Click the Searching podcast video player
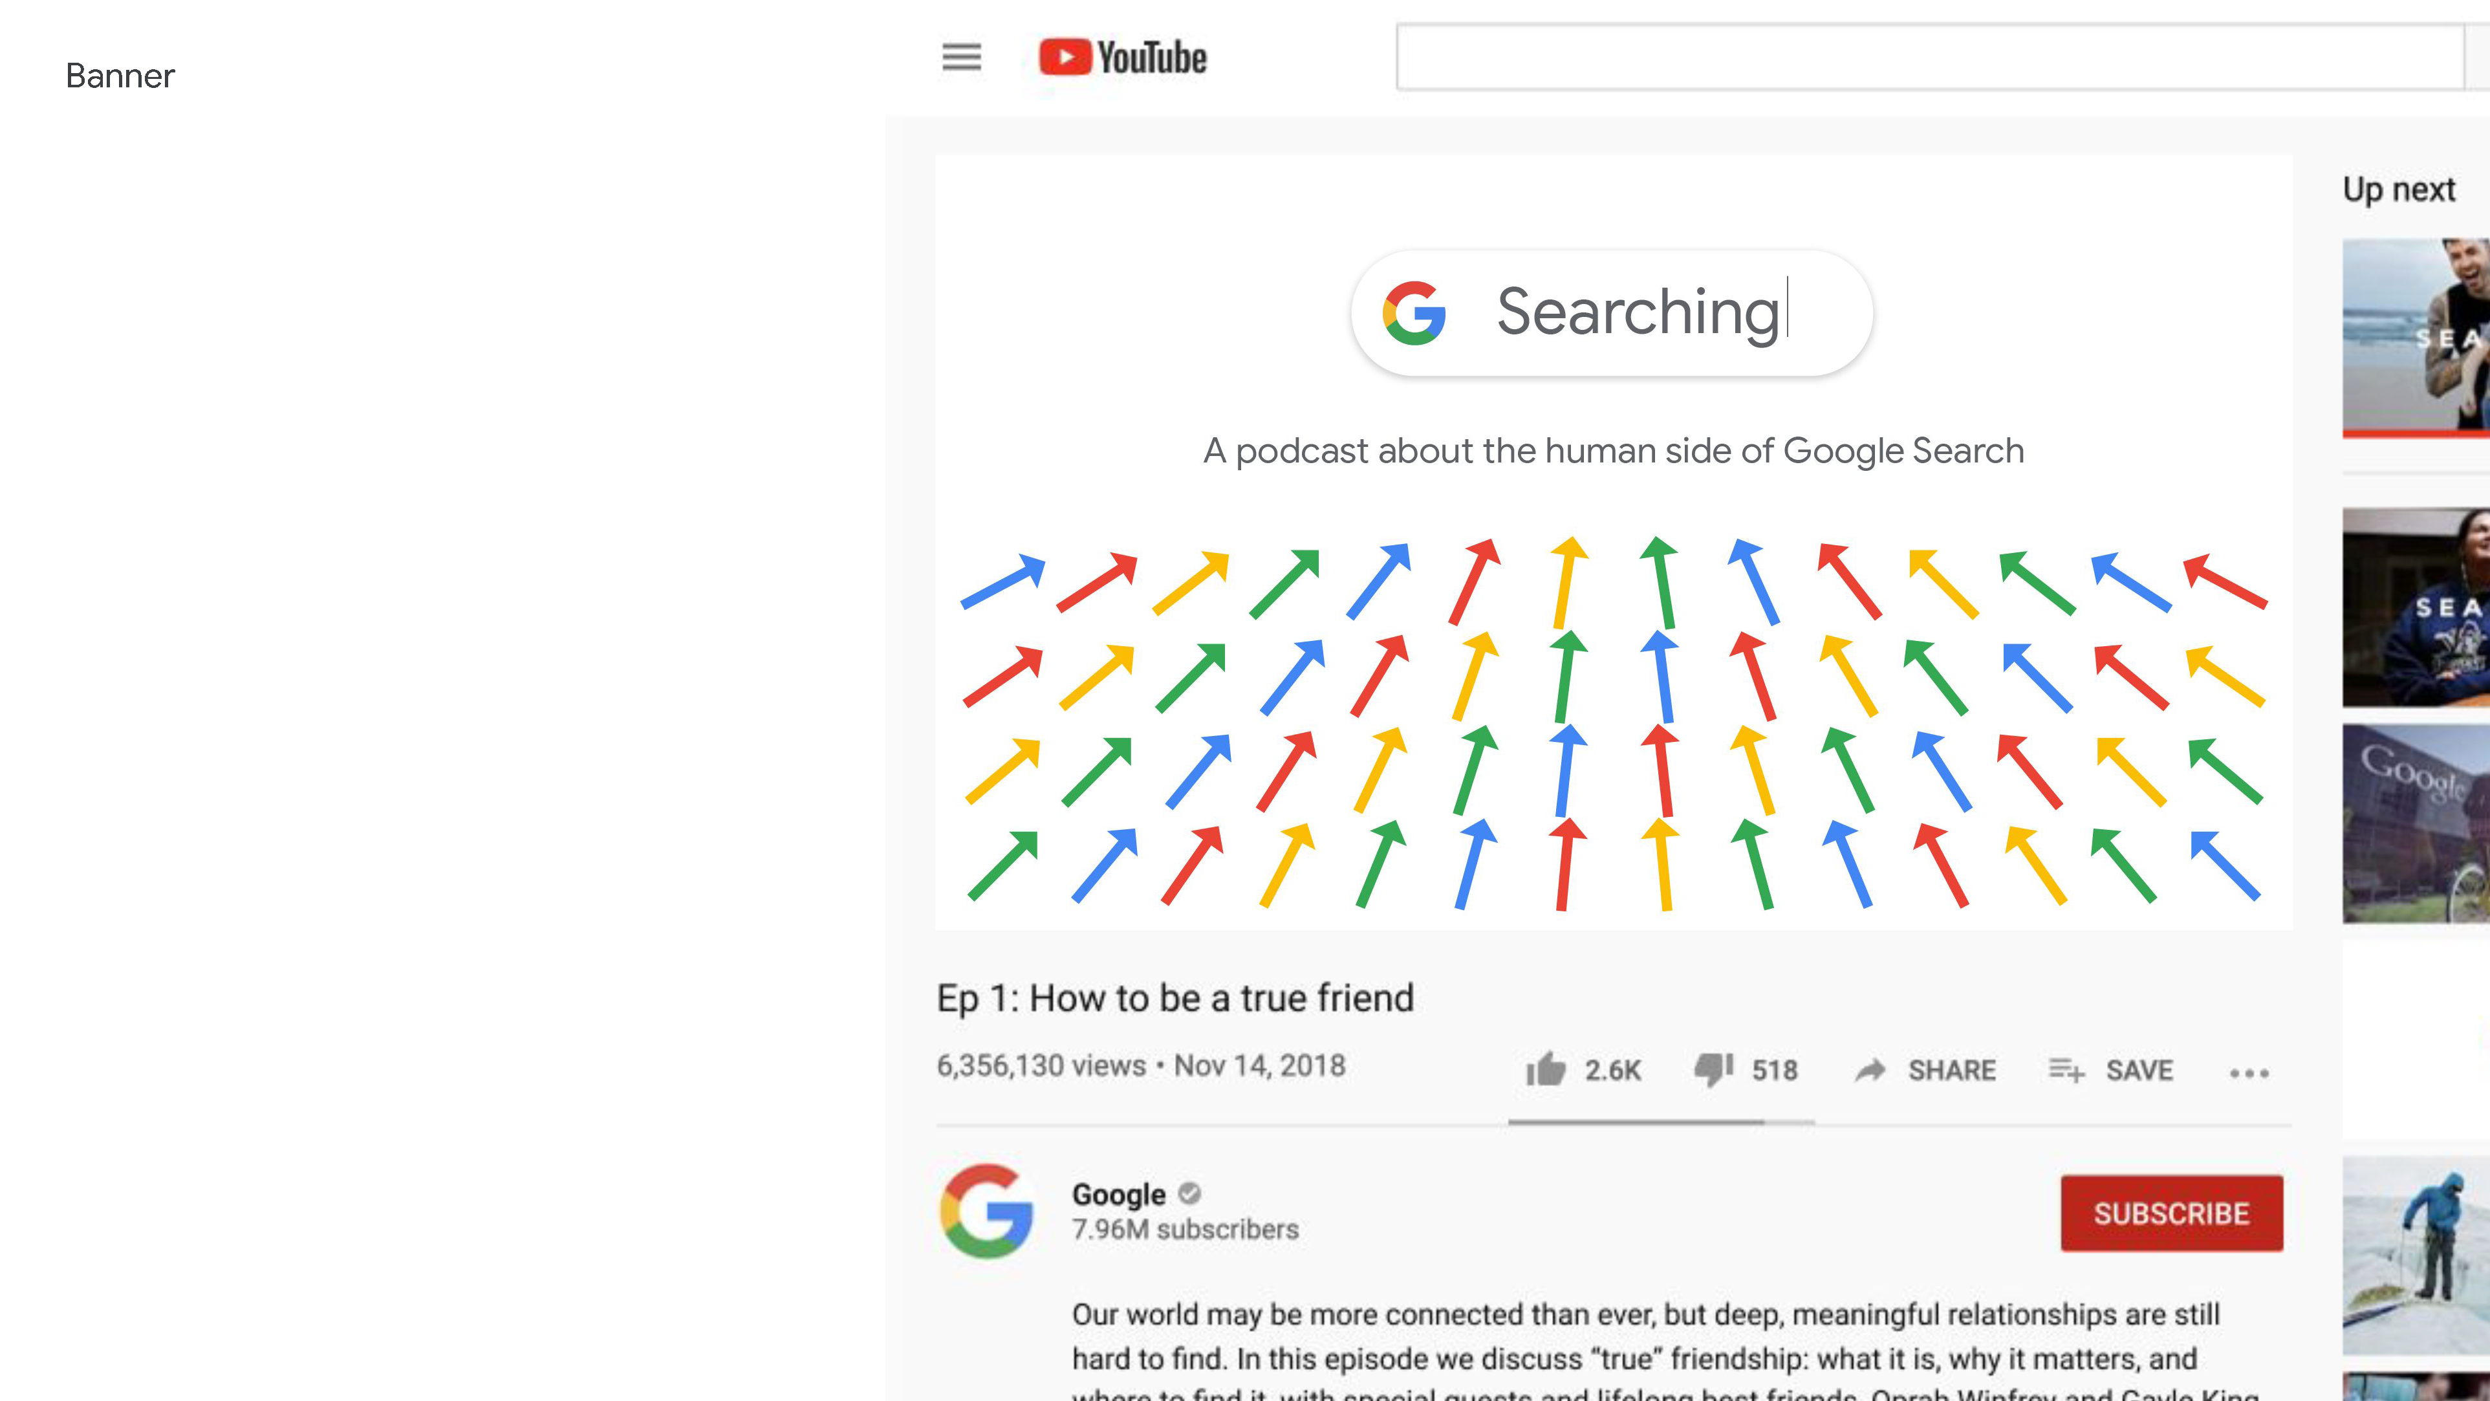 coord(1612,541)
